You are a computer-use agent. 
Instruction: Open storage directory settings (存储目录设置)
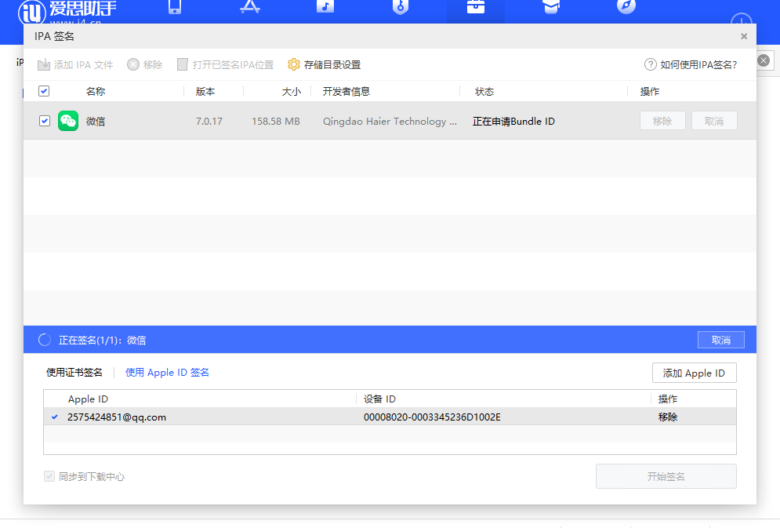click(325, 64)
